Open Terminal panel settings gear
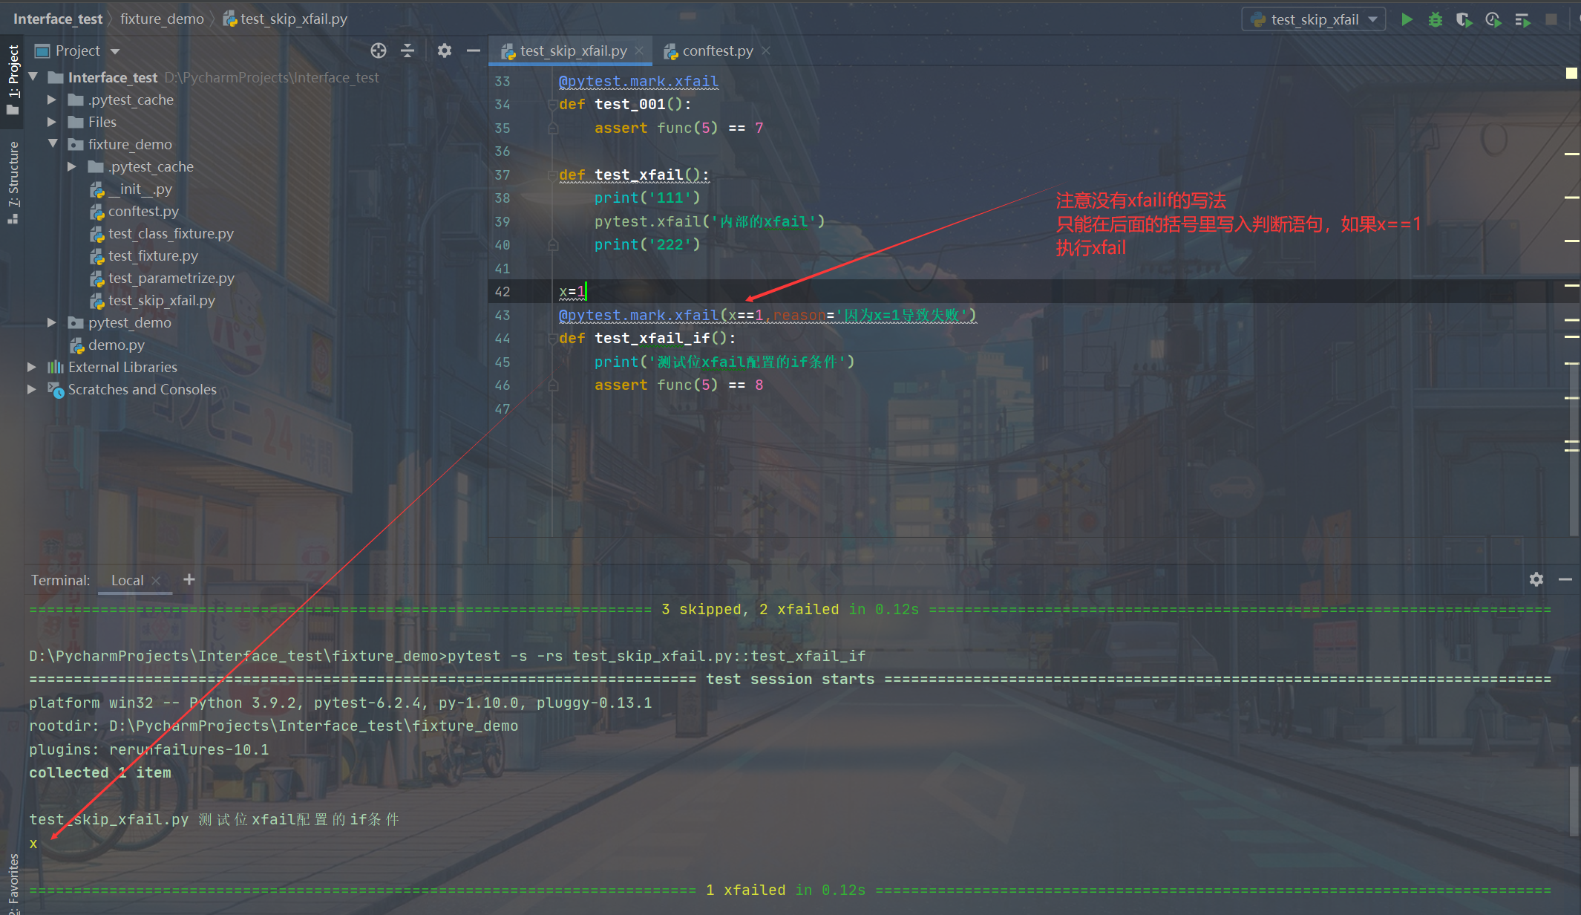This screenshot has height=915, width=1581. (1536, 579)
